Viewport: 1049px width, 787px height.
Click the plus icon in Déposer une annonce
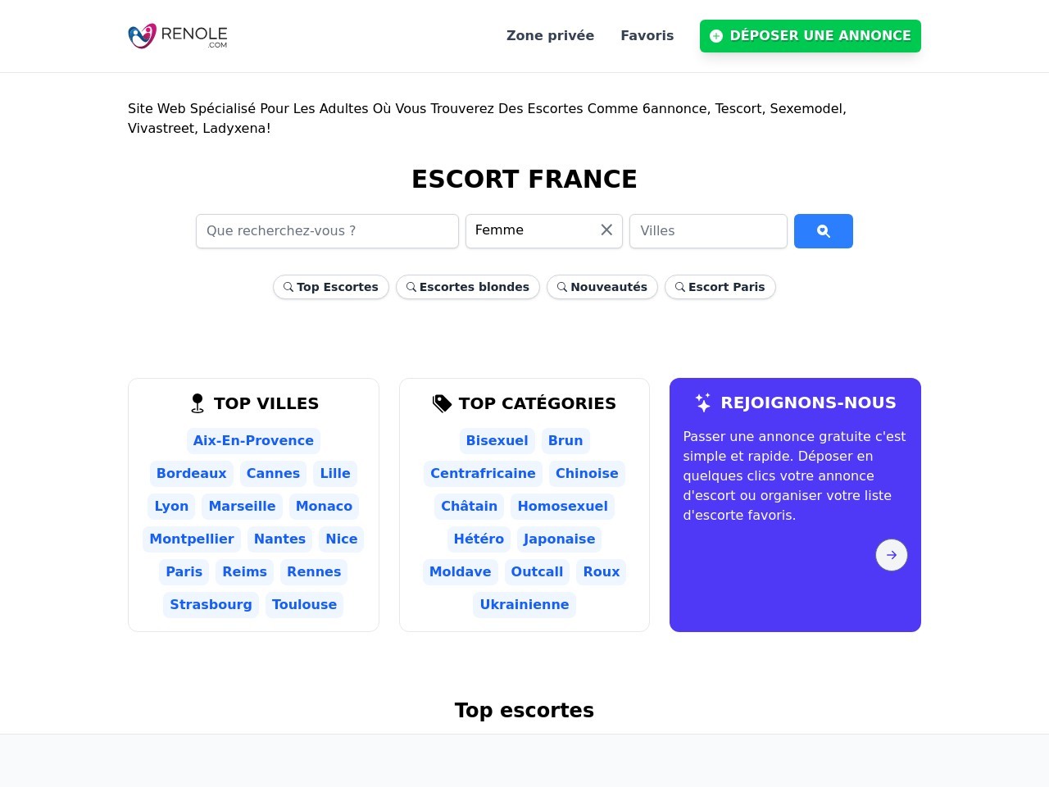pyautogui.click(x=716, y=36)
